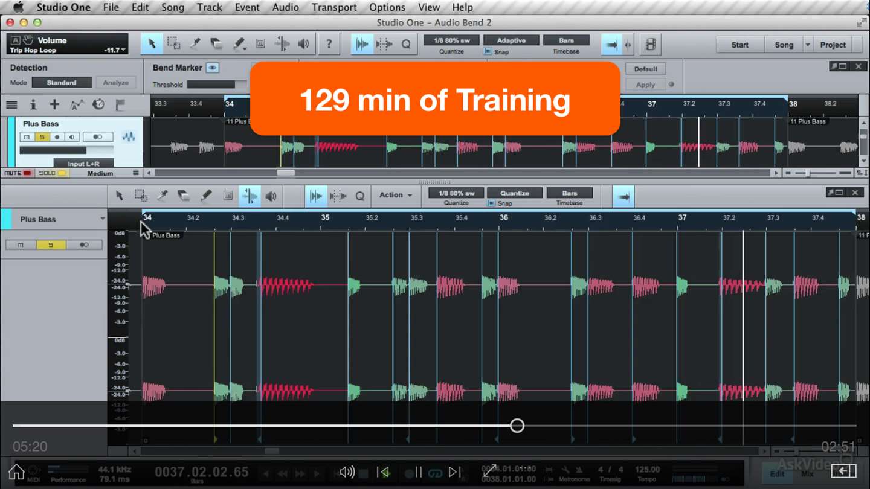This screenshot has width=870, height=489.
Task: Select the Range tool in editor toolbar
Action: (141, 196)
